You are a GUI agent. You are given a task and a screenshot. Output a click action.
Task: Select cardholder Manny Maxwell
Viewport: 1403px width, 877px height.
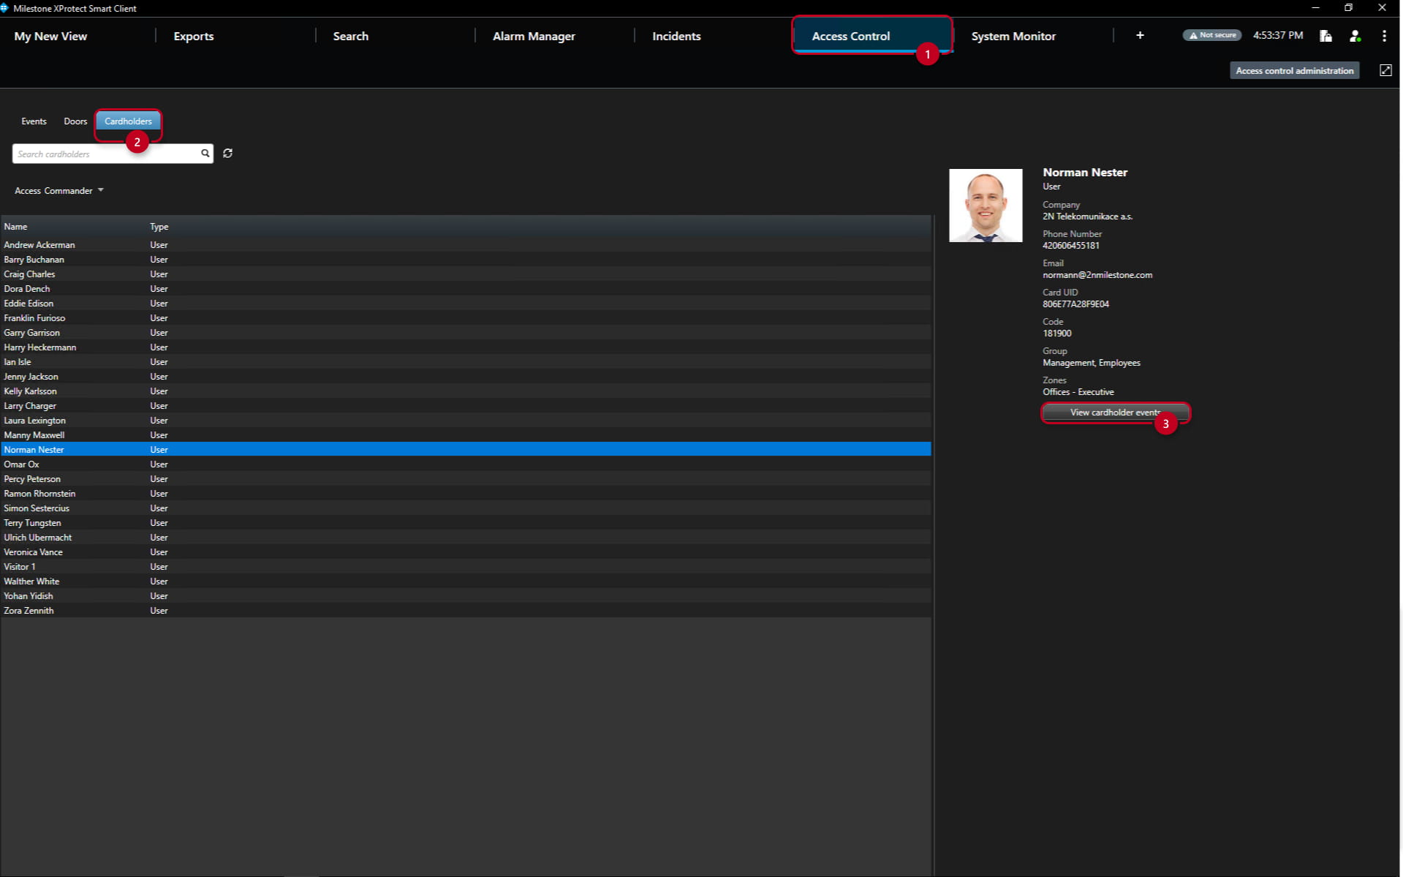[466, 435]
